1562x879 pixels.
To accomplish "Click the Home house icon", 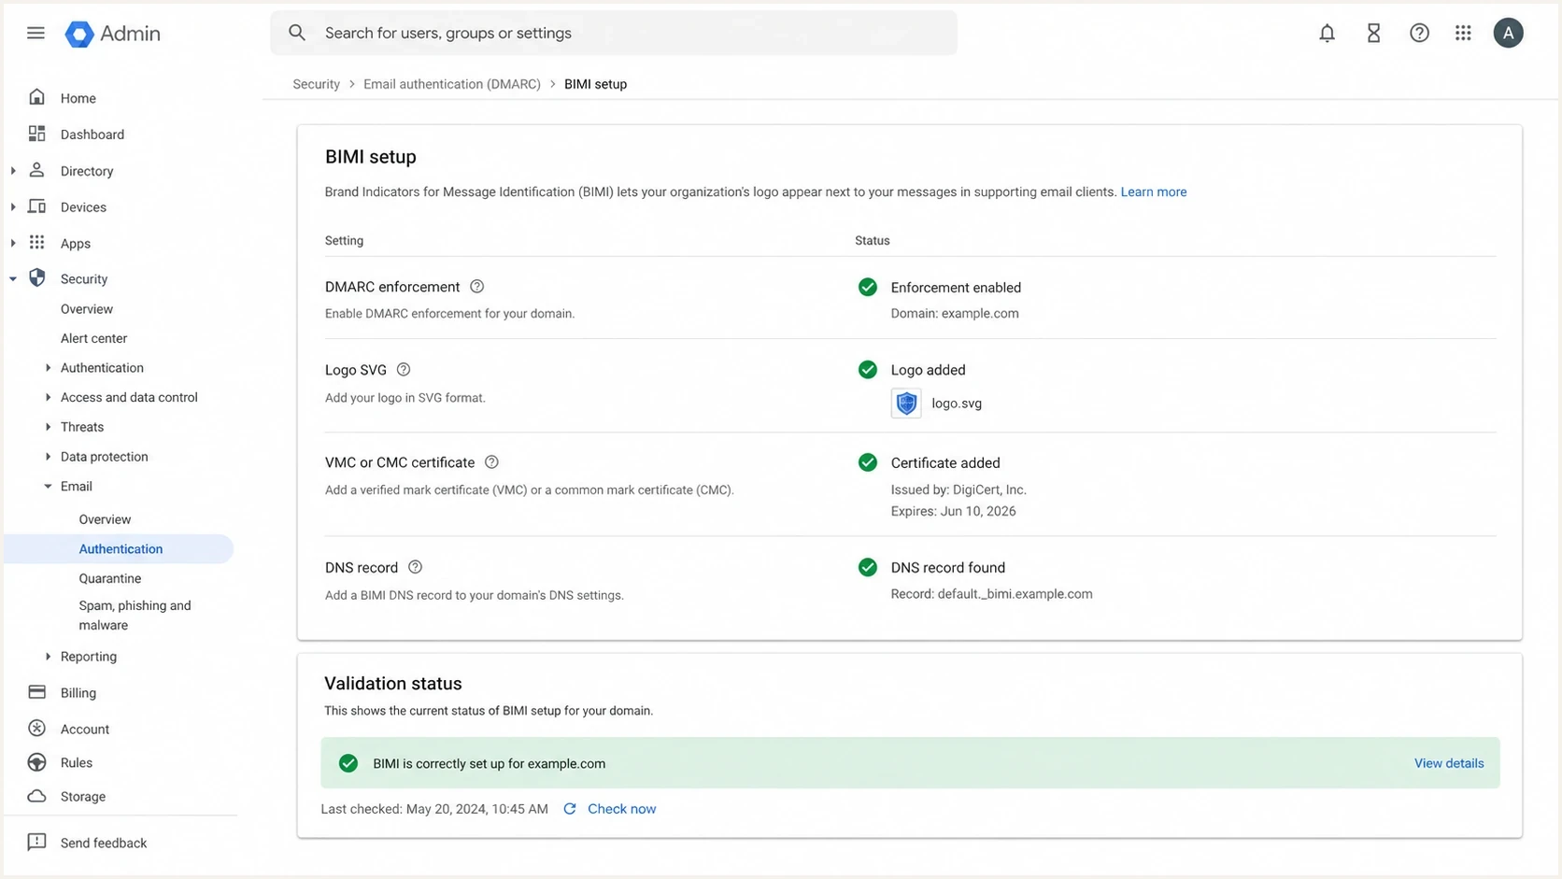I will point(36,97).
